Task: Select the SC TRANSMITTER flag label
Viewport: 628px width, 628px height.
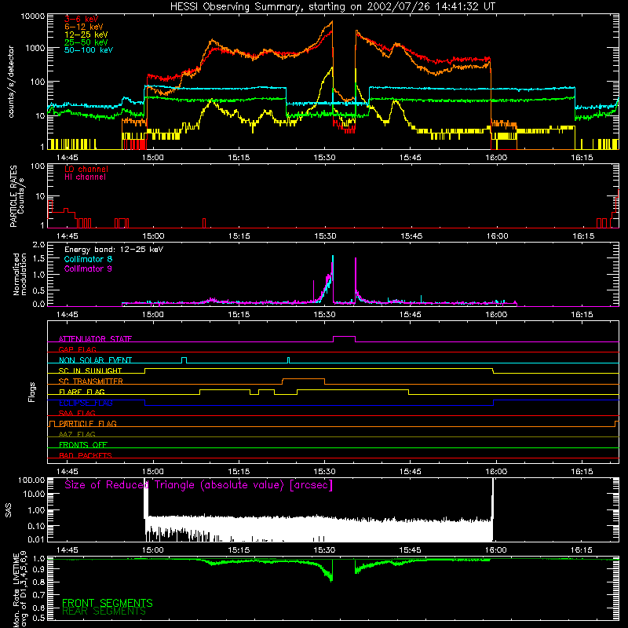Action: [x=91, y=382]
